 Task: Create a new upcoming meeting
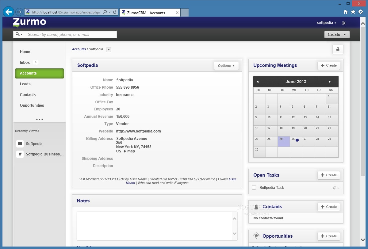pyautogui.click(x=328, y=65)
